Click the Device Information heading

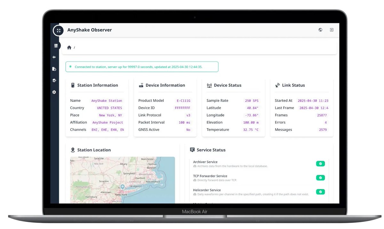[165, 85]
